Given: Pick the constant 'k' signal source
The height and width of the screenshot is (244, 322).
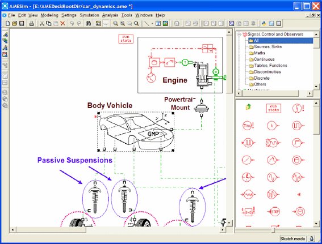Looking at the screenshot, I should click(x=273, y=125).
